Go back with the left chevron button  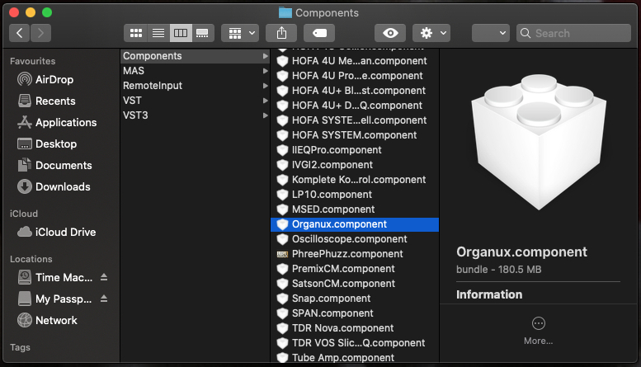(x=19, y=33)
